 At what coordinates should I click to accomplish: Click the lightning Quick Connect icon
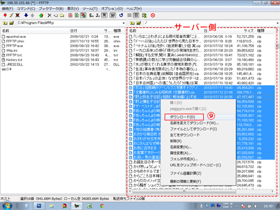[x=11, y=15]
